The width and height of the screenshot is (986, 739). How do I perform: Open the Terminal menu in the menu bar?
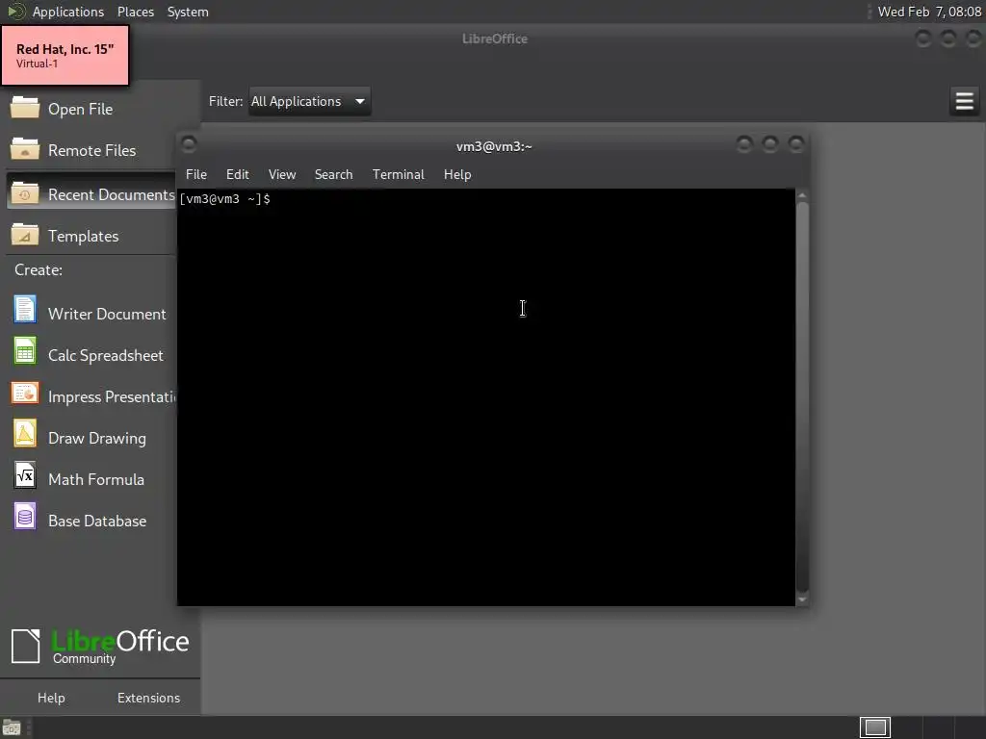click(x=398, y=175)
